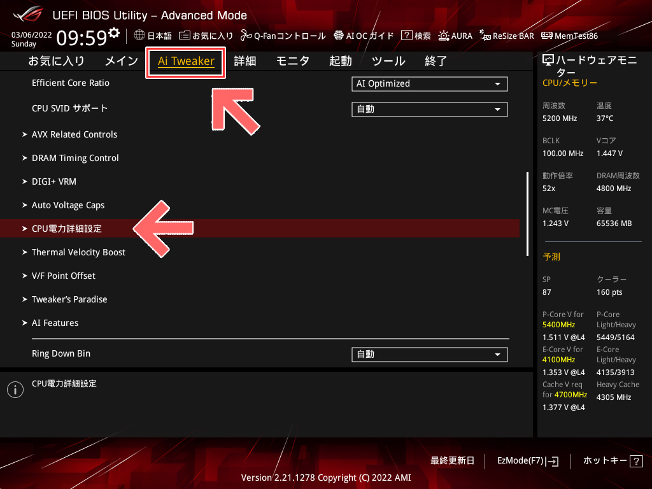Click the 予測 section heading

click(551, 257)
